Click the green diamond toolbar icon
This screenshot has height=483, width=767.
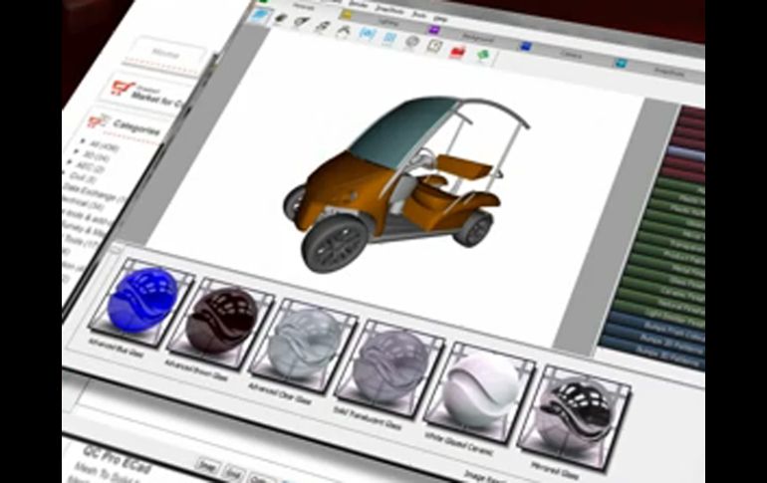(484, 55)
